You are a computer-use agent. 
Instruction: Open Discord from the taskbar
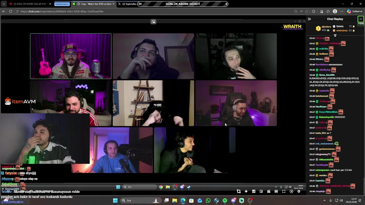pos(233,200)
